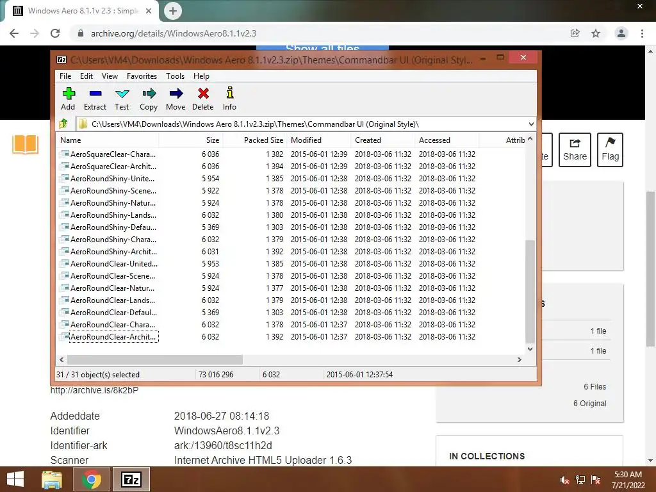Bookmark this page with the star icon
The height and width of the screenshot is (492, 656).
tap(596, 33)
